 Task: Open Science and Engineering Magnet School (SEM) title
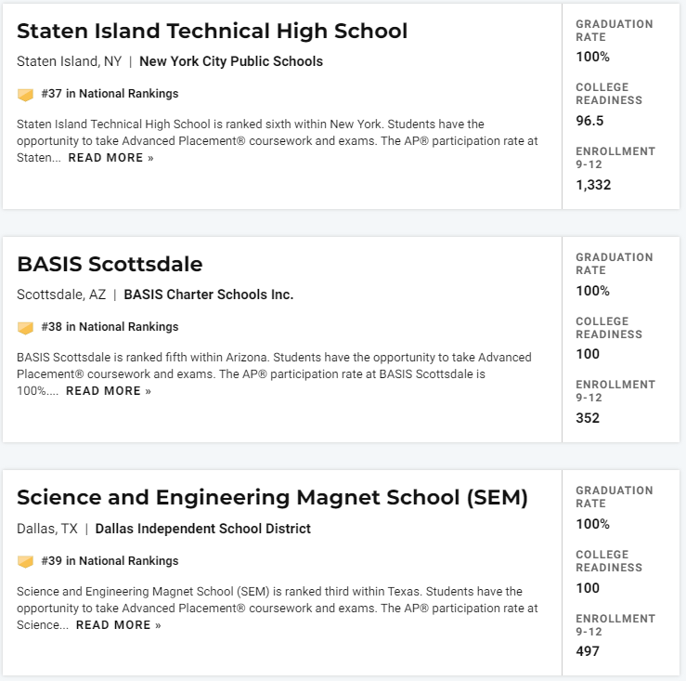click(x=272, y=497)
